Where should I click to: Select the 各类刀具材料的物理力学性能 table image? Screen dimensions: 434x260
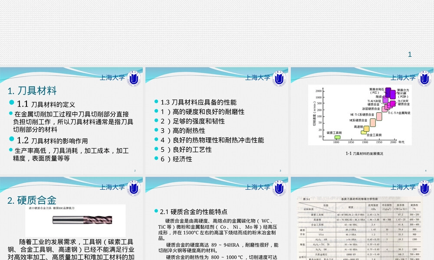(360, 228)
